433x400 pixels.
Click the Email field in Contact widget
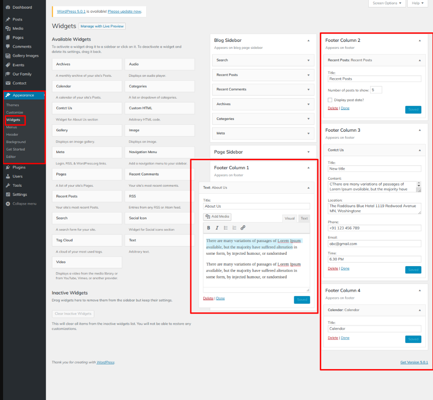[x=374, y=244]
